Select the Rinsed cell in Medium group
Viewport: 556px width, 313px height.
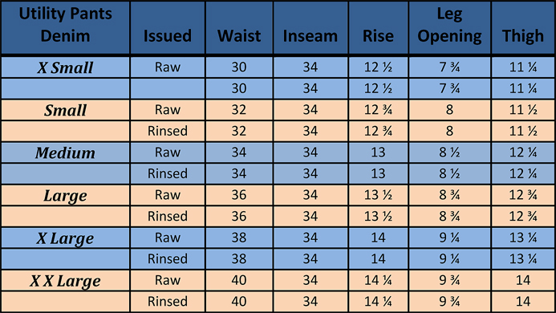click(x=168, y=174)
